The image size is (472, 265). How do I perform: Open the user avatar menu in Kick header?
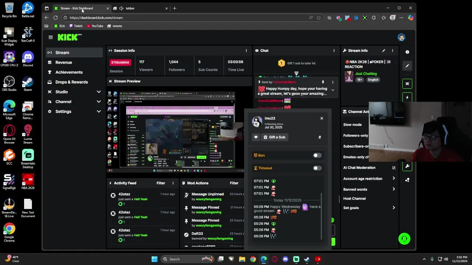click(x=401, y=37)
